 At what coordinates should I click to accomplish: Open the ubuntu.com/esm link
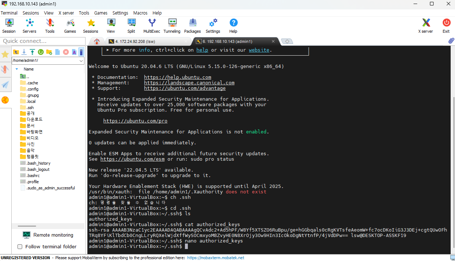click(x=132, y=159)
